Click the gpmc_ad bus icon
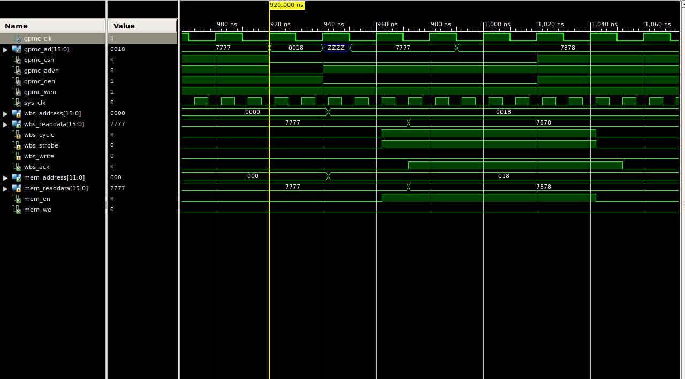 [x=17, y=49]
